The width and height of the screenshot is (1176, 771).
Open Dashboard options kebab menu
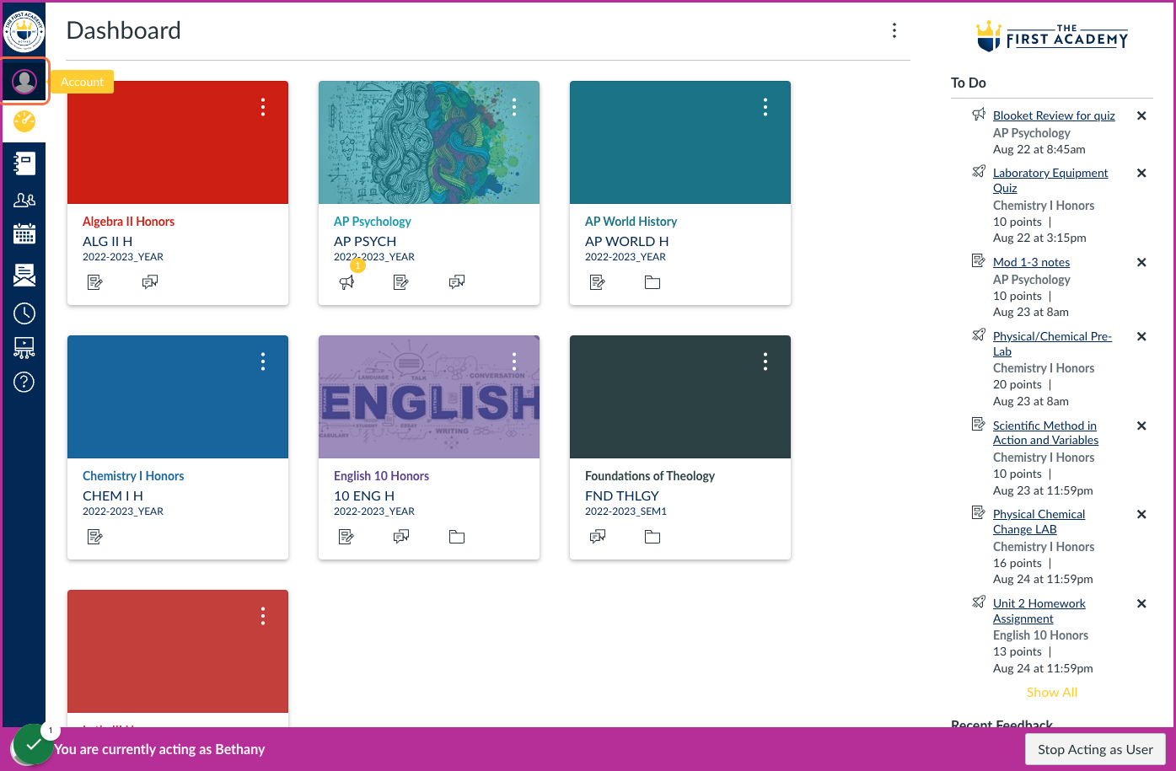tap(894, 30)
